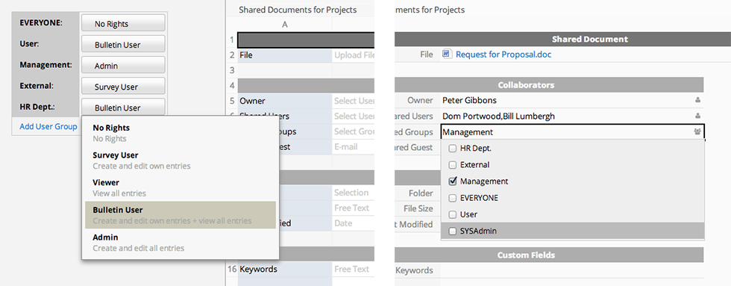731x286 pixels.
Task: Pick Survey User in the rights menu
Action: [181, 160]
